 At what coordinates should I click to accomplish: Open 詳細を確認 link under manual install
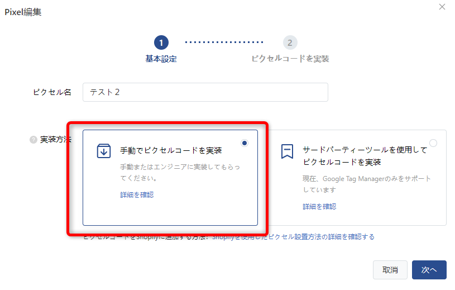click(x=136, y=195)
